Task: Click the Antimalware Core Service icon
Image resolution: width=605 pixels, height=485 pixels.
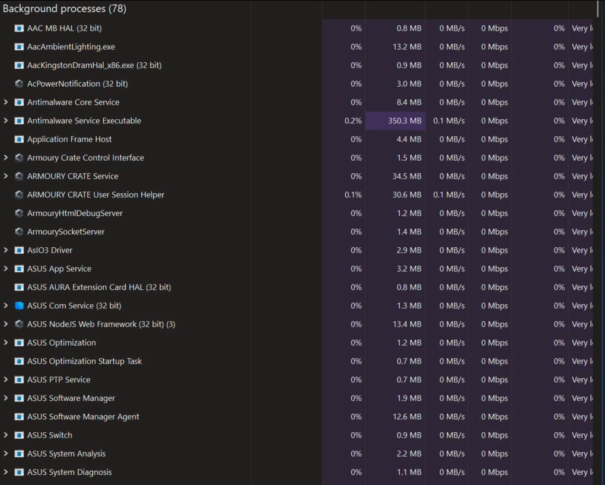Action: point(19,102)
